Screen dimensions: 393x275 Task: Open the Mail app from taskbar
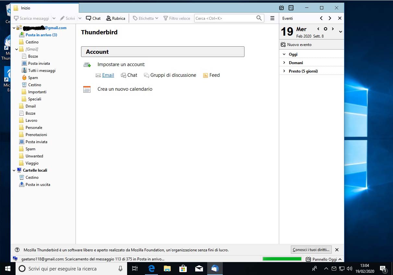click(199, 269)
